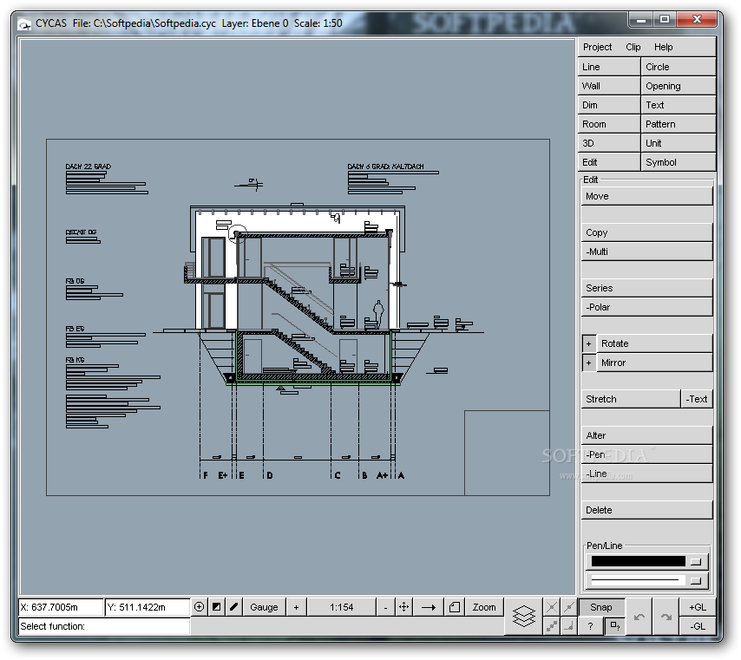This screenshot has width=741, height=660.
Task: Click the +GL button
Action: tap(698, 607)
